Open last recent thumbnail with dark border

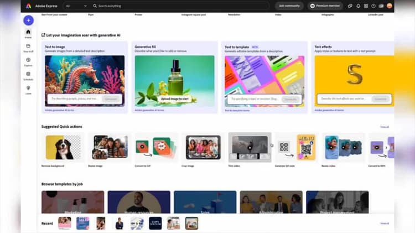tap(191, 223)
